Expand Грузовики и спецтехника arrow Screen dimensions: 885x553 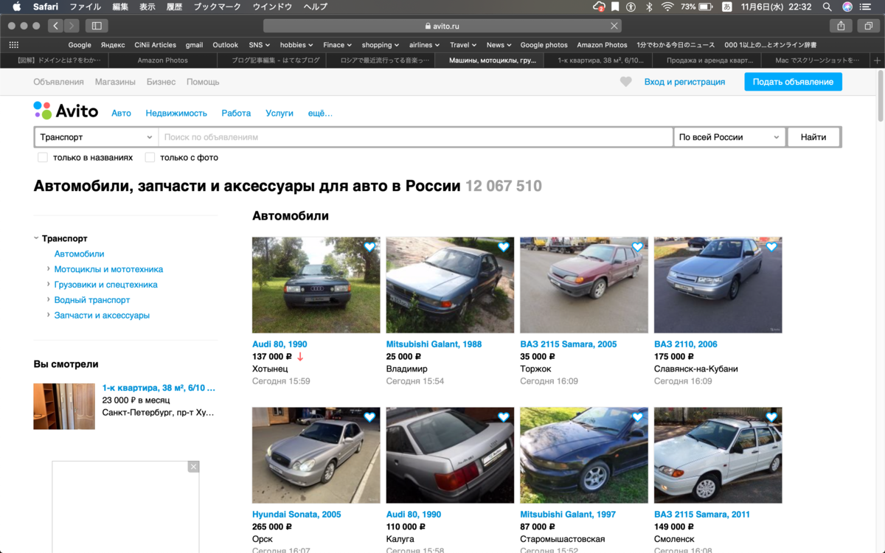49,285
